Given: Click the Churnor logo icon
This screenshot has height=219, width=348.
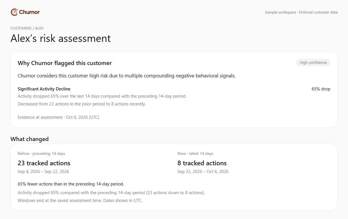Looking at the screenshot, I should pos(14,12).
